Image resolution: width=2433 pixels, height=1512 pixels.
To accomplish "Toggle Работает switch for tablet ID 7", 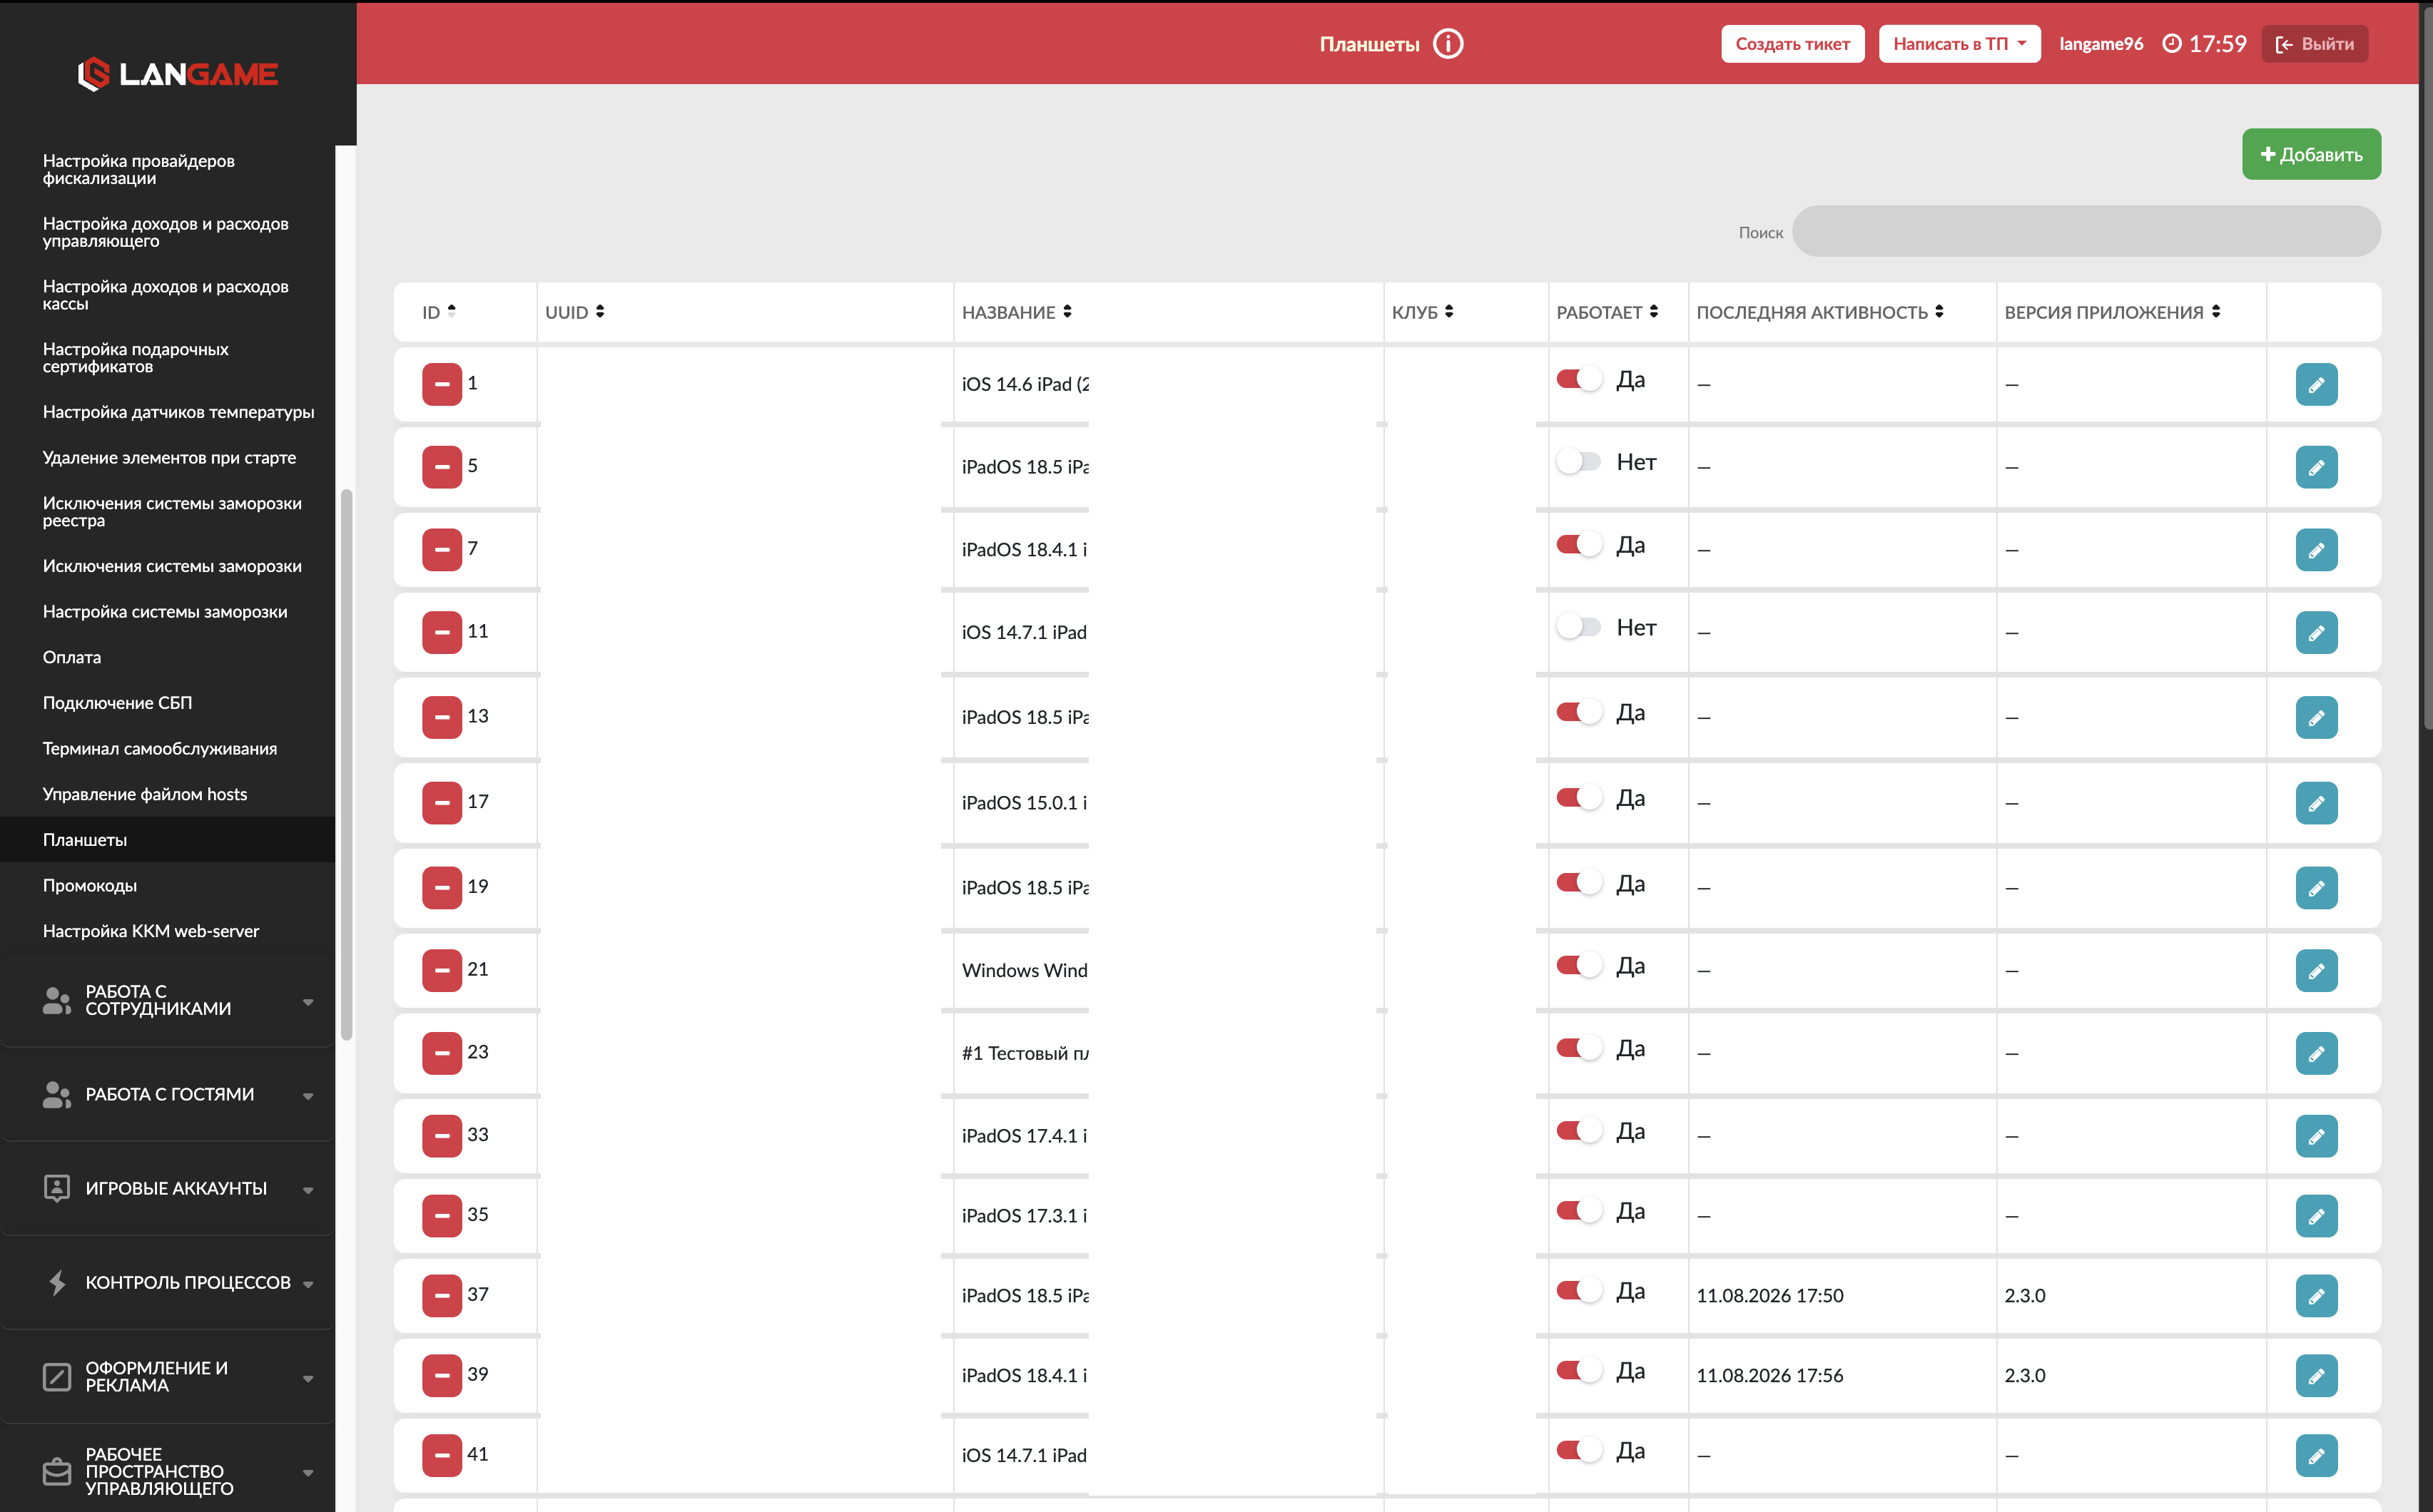I will tap(1579, 544).
